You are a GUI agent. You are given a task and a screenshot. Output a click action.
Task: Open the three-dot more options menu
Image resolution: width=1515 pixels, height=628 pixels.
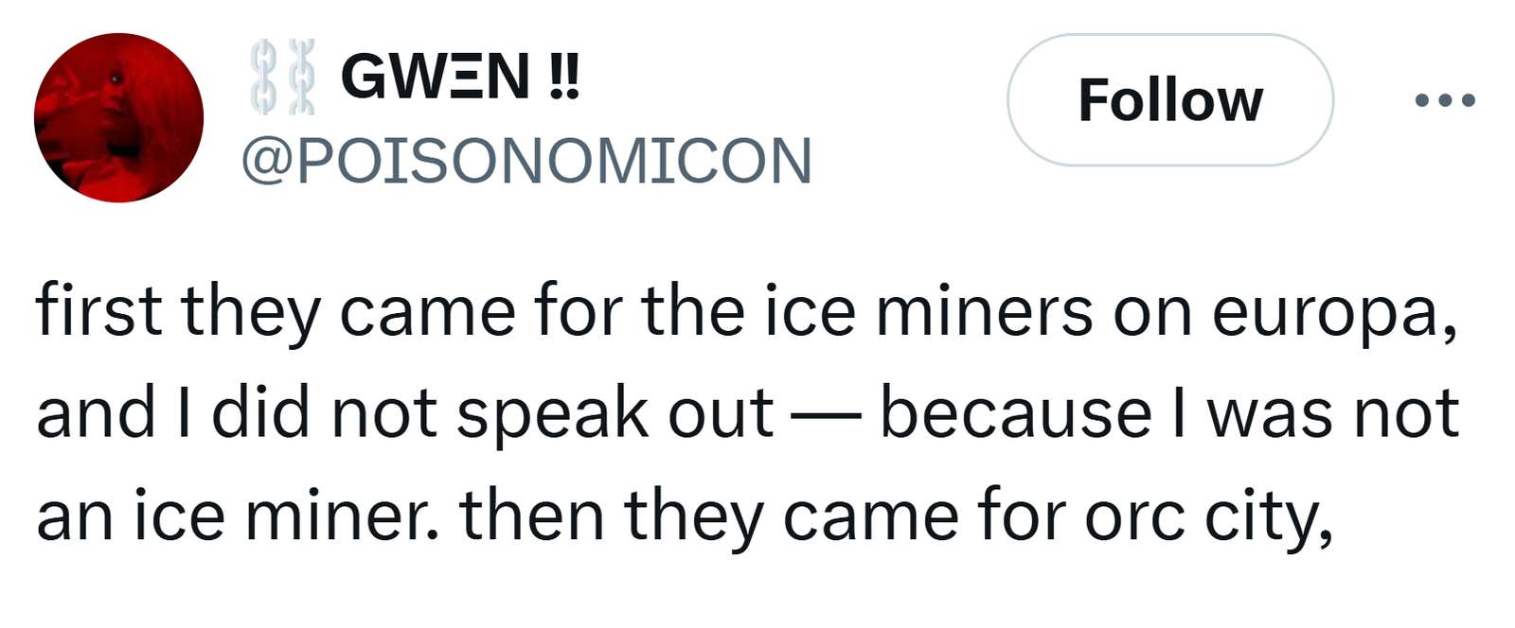1444,99
